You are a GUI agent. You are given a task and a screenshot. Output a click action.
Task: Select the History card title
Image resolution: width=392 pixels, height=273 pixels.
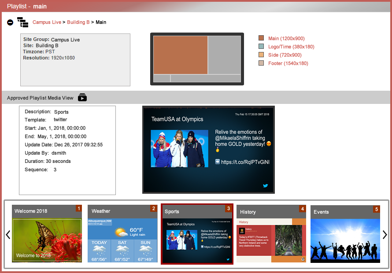pyautogui.click(x=248, y=212)
